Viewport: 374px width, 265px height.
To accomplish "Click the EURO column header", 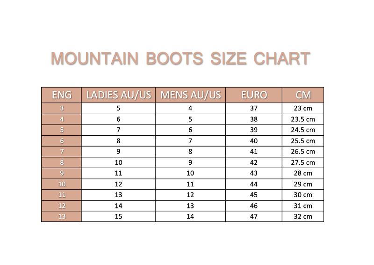I will [254, 95].
